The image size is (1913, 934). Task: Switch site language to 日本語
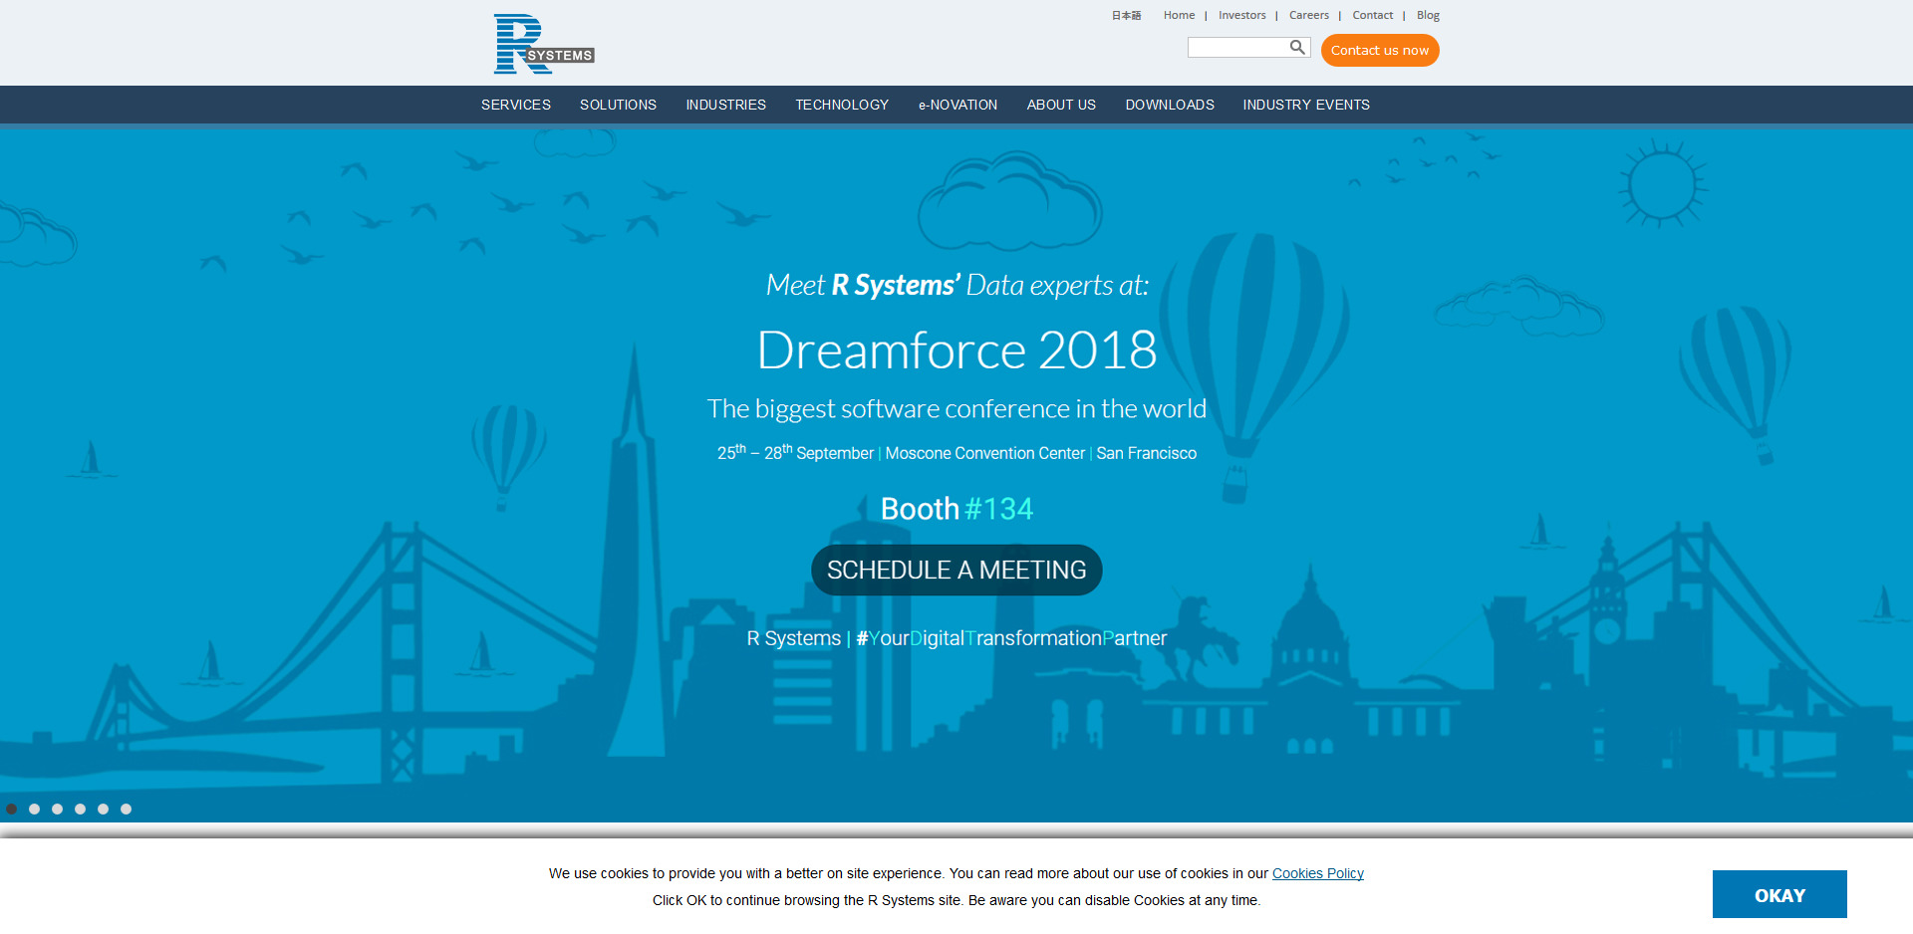[1125, 15]
